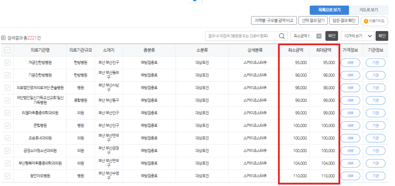The width and height of the screenshot is (395, 186).
Task: Click hospital name 조승호내과의원
Action: coord(40,138)
